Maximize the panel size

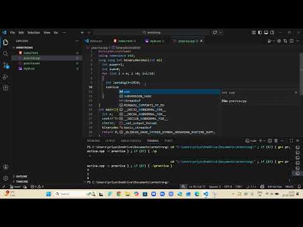pos(291,141)
